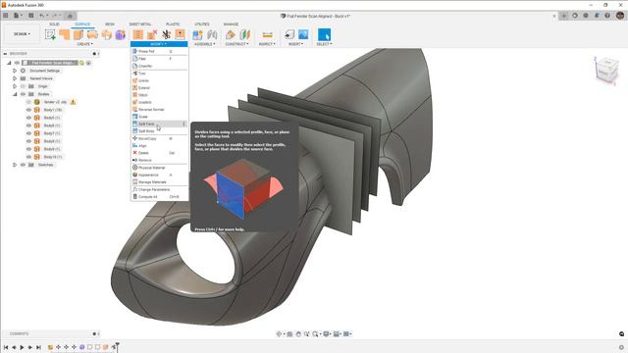
Task: Click the New Component icon in Assemble
Action: tap(197, 35)
